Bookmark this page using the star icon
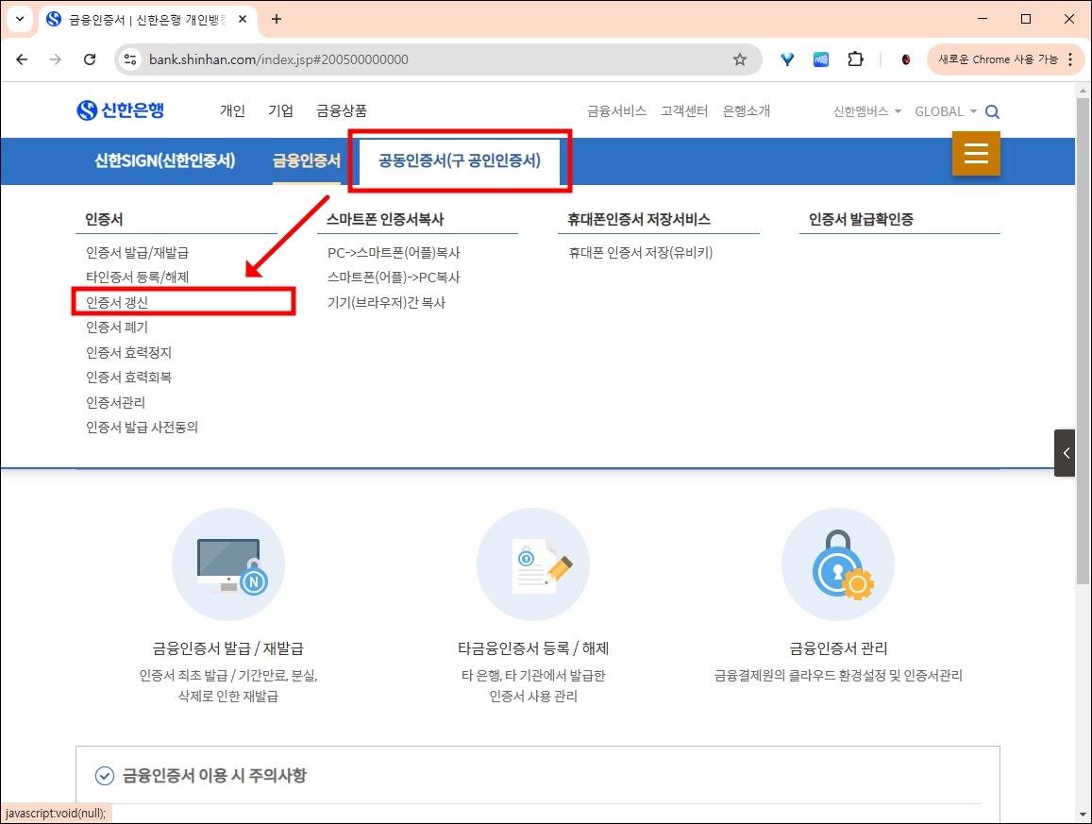 pyautogui.click(x=740, y=59)
